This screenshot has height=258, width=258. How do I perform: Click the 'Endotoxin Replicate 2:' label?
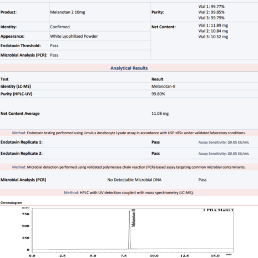coord(22,154)
